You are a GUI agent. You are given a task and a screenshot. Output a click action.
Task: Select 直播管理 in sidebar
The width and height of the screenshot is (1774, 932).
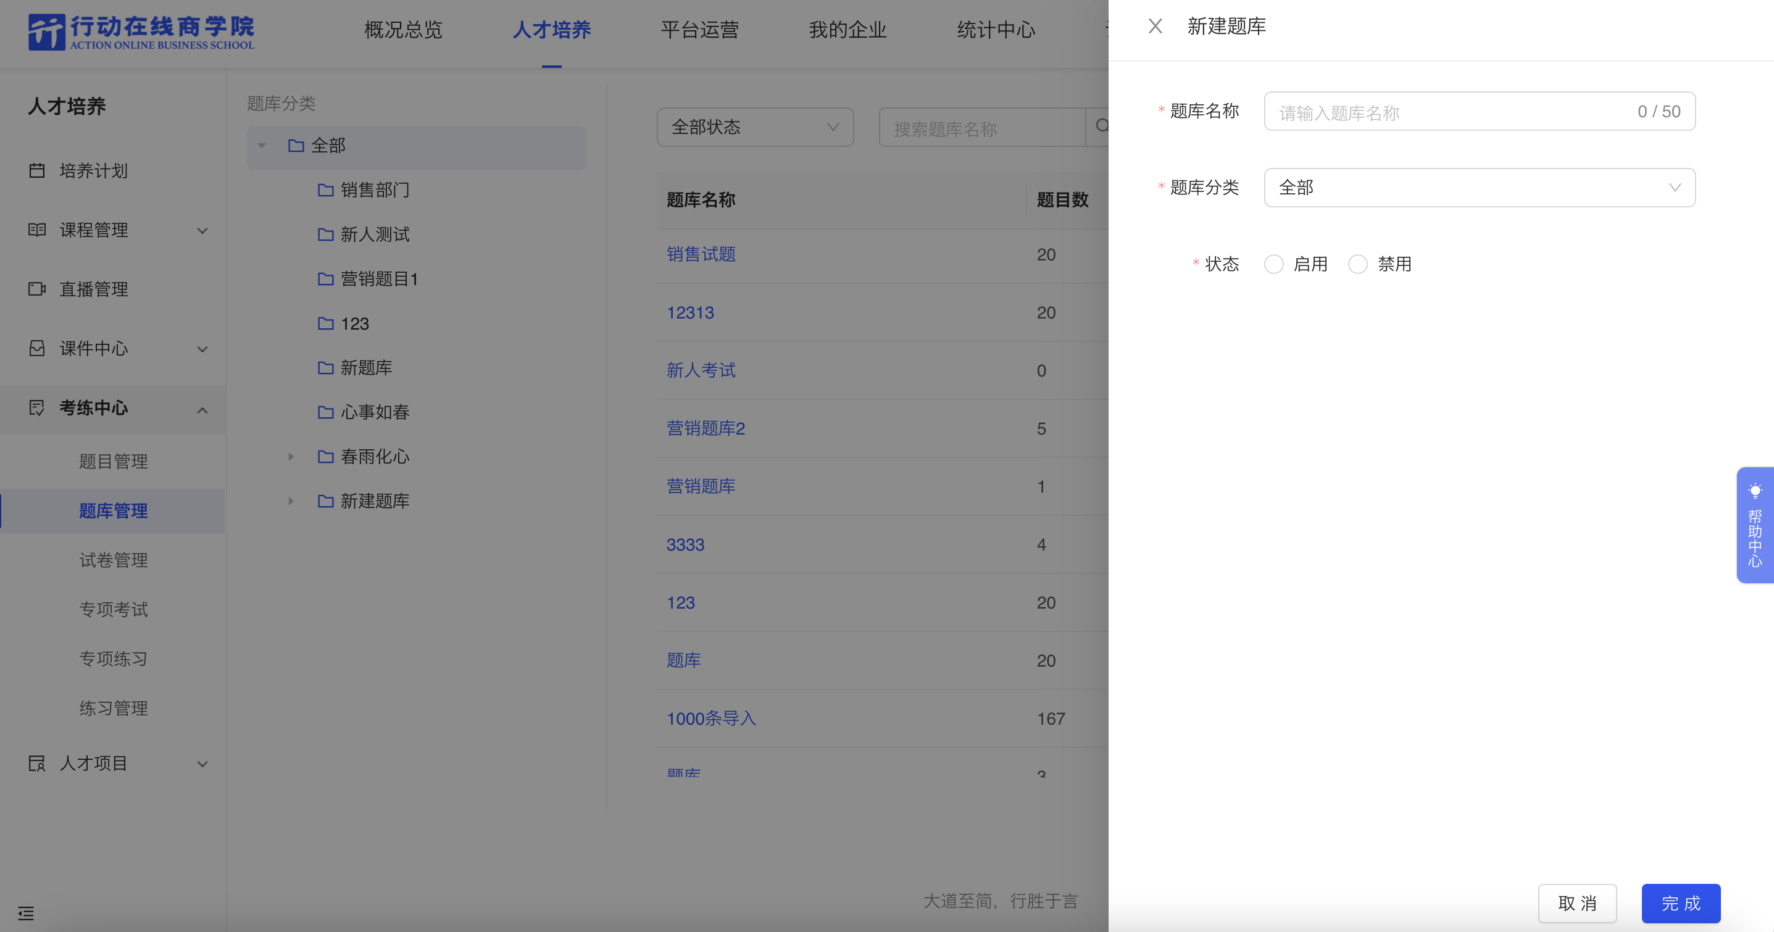94,289
